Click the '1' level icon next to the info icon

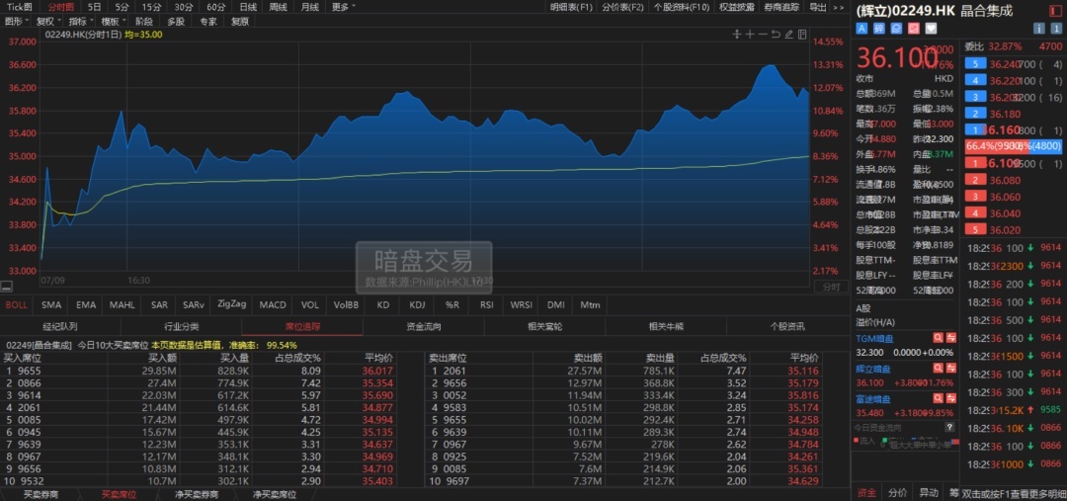click(x=1057, y=29)
